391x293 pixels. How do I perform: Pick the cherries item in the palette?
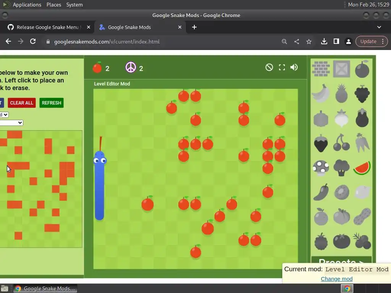point(341,143)
